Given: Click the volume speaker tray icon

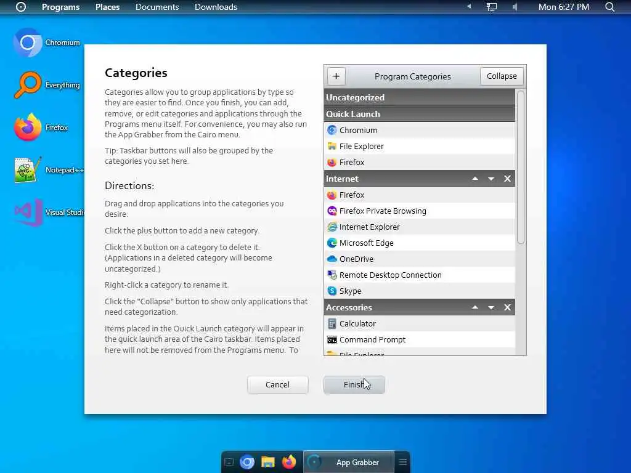Looking at the screenshot, I should tap(515, 7).
